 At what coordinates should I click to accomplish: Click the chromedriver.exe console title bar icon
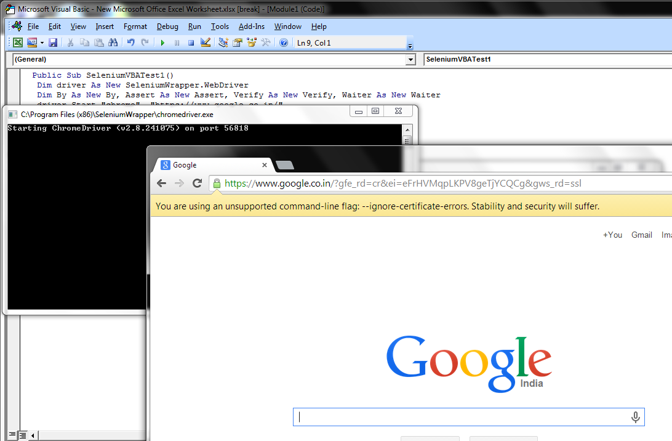tap(12, 115)
